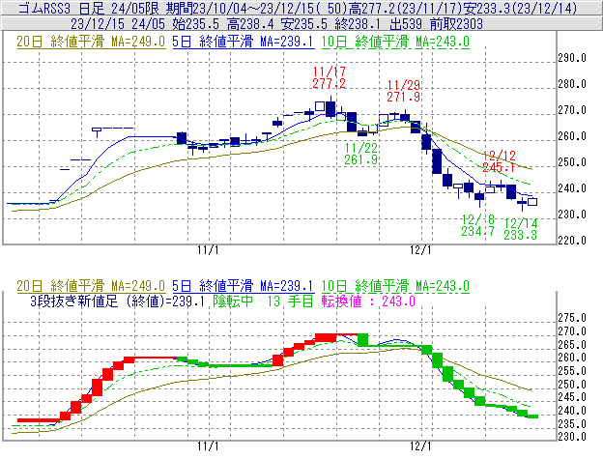Select the 11/22 261.9 low label
The image size is (603, 459).
360,154
